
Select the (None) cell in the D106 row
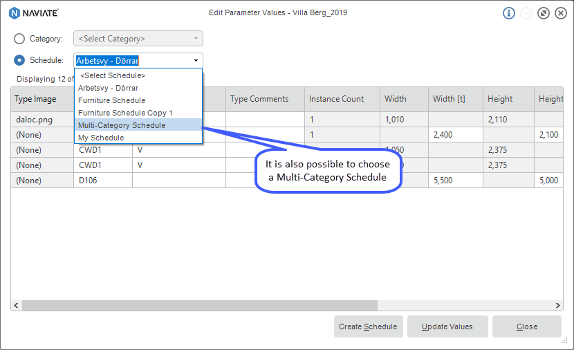42,181
